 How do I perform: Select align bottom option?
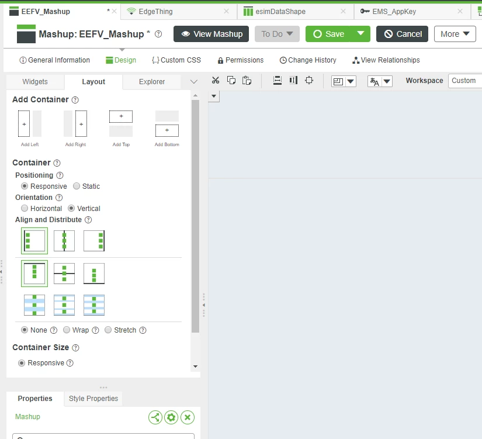(94, 274)
